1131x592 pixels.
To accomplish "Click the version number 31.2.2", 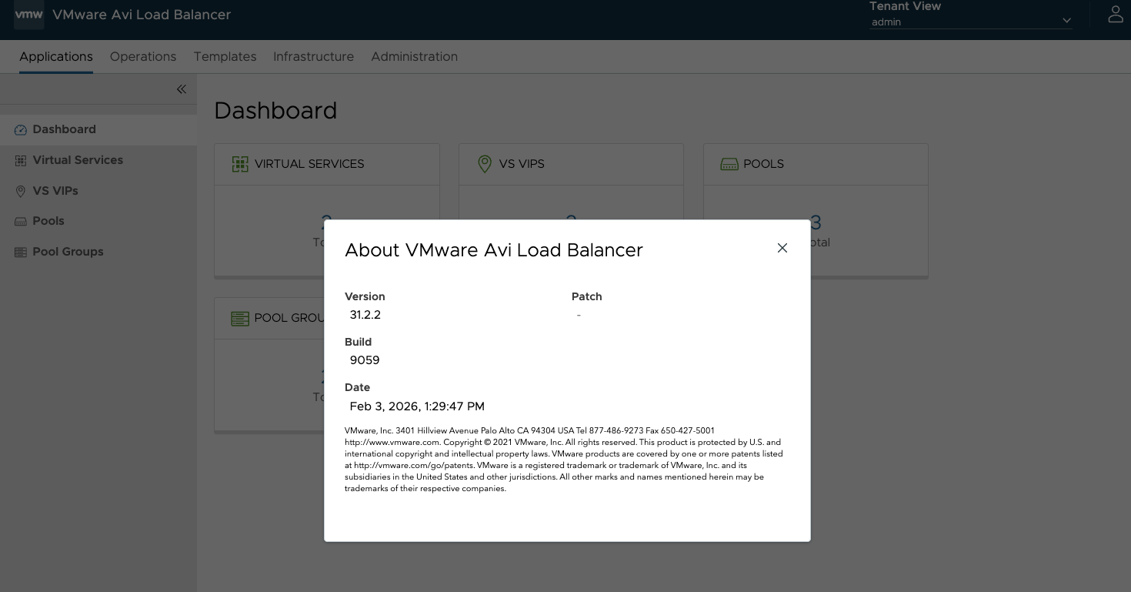I will pyautogui.click(x=365, y=315).
